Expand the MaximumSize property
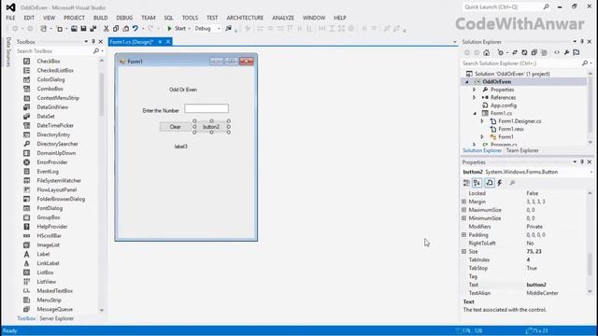This screenshot has width=598, height=336. [463, 210]
